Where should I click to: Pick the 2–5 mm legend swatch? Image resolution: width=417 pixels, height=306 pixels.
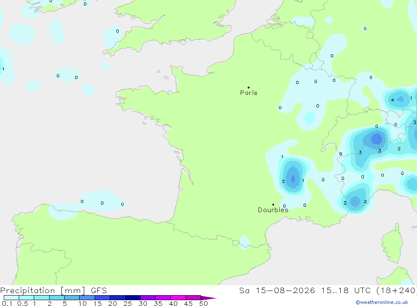(x=57, y=298)
